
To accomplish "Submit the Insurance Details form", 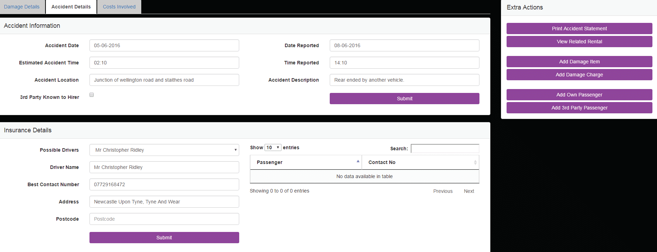I will click(x=164, y=238).
